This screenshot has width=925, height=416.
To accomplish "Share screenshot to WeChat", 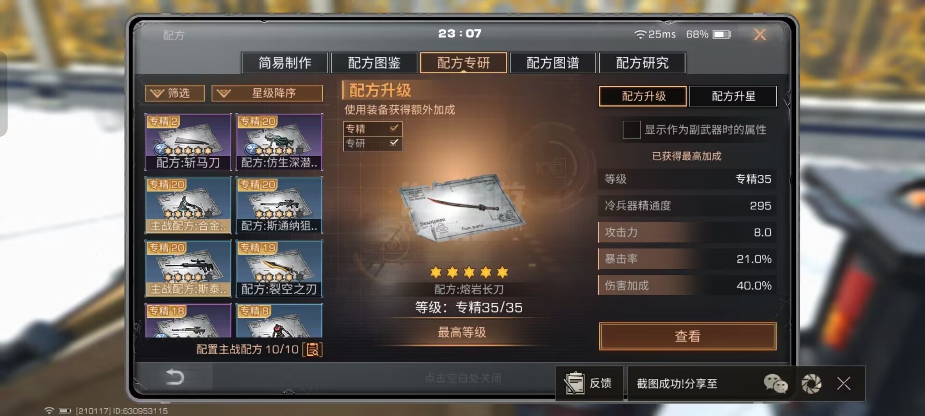I will [x=776, y=384].
